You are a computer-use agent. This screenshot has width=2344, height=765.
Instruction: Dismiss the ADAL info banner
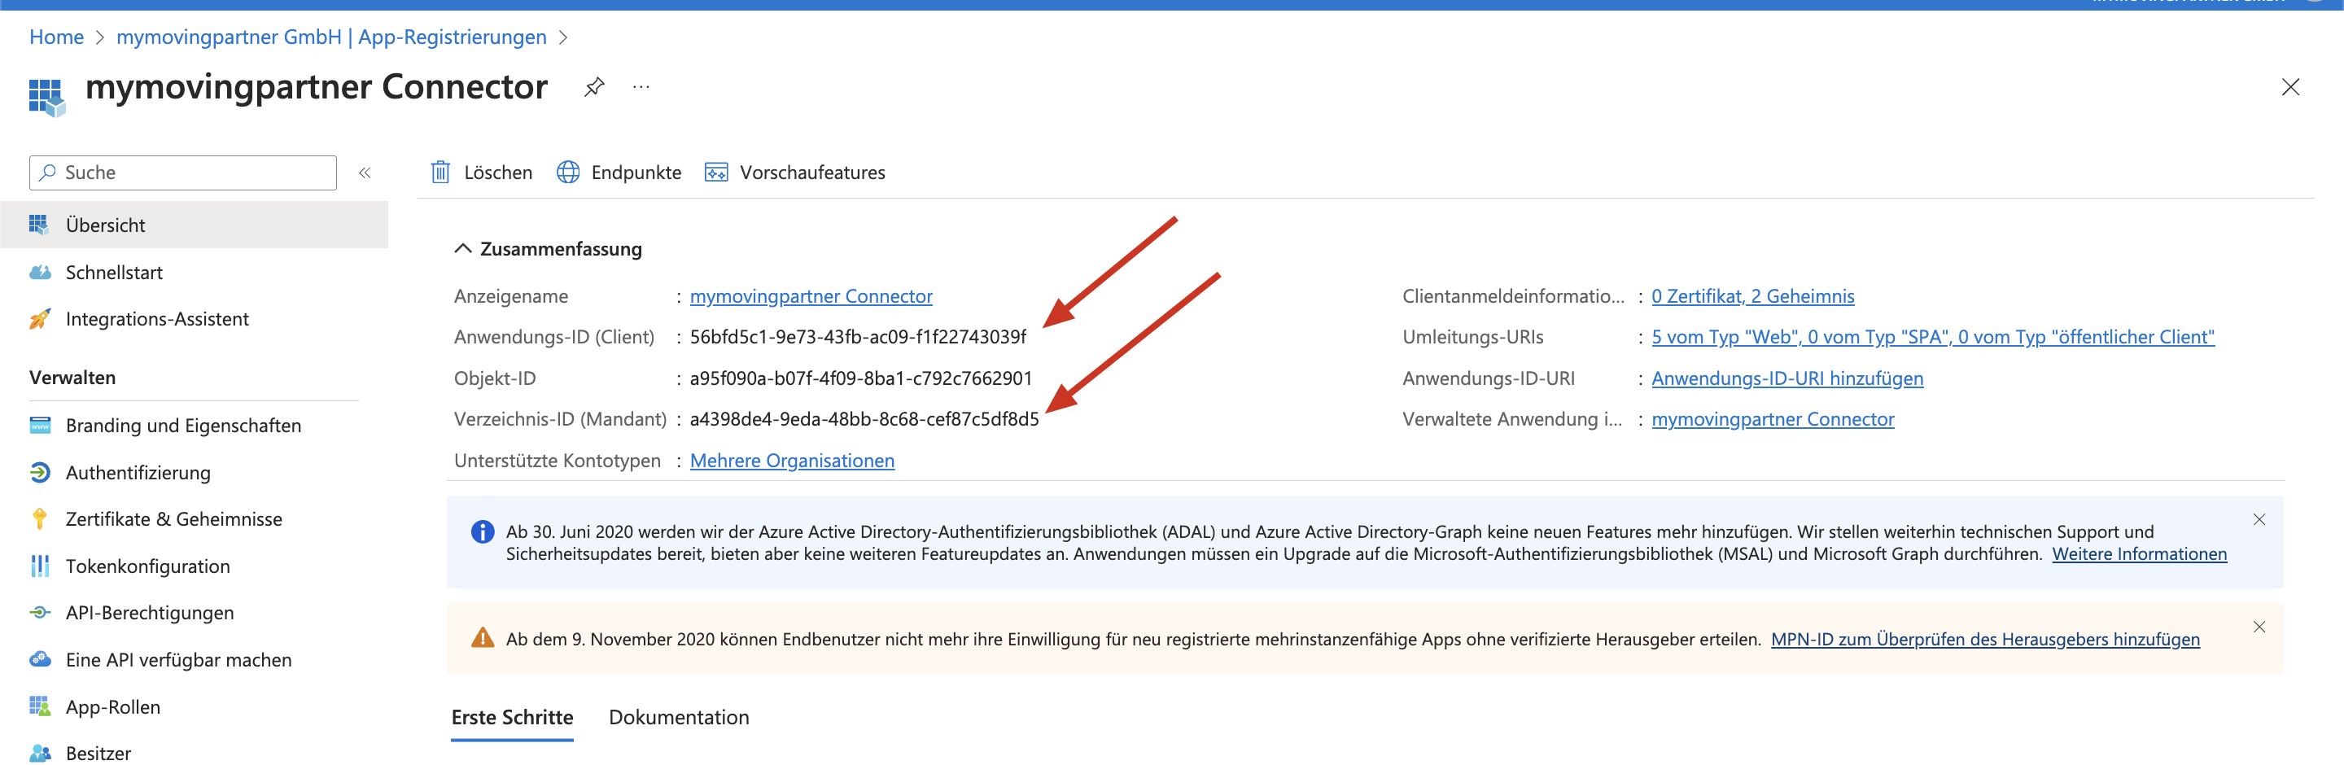(2259, 519)
